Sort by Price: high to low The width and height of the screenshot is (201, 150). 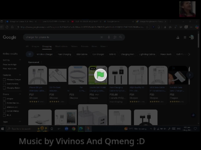click(x=10, y=69)
